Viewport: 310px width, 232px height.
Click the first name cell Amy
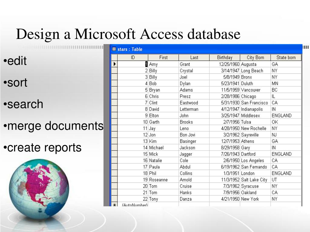click(163, 64)
